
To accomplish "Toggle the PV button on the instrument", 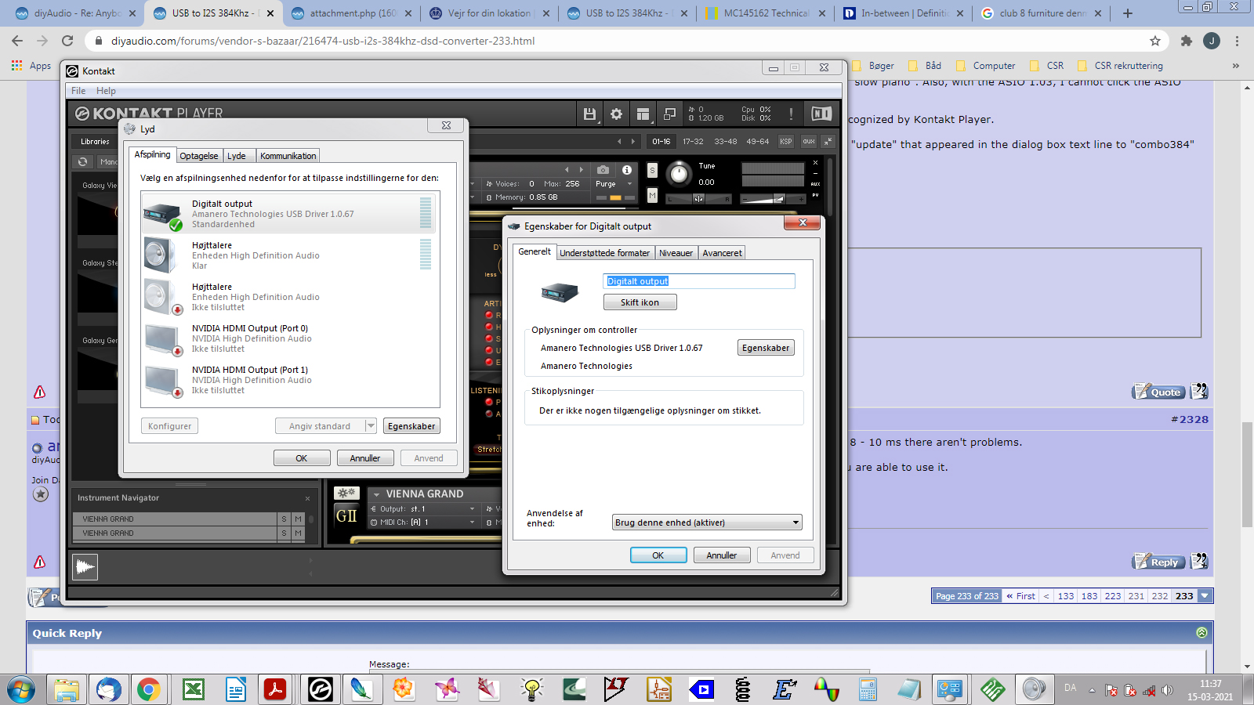I will pyautogui.click(x=815, y=195).
